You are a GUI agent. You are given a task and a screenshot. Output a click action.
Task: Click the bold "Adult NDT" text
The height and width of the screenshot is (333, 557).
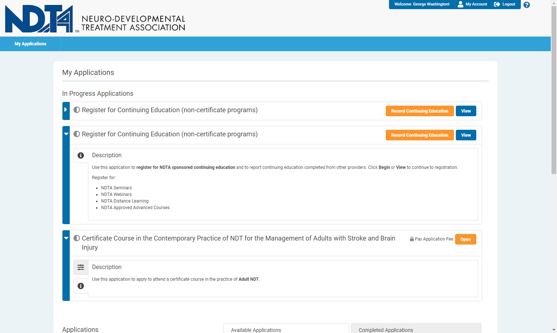pos(249,279)
